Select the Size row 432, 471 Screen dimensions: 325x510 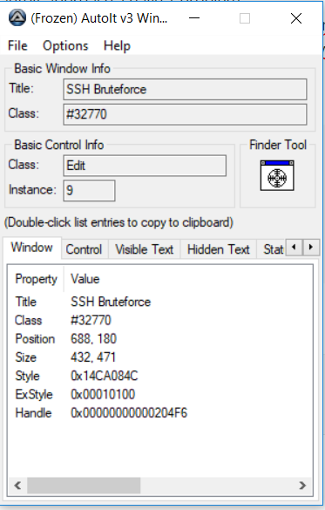point(160,357)
